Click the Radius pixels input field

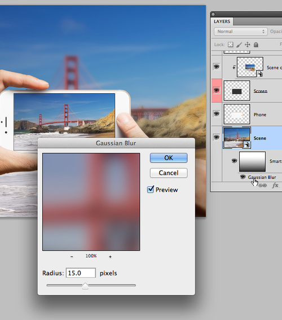(x=81, y=273)
